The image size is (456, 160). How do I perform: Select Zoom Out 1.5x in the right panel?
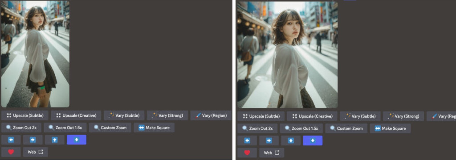click(x=302, y=128)
